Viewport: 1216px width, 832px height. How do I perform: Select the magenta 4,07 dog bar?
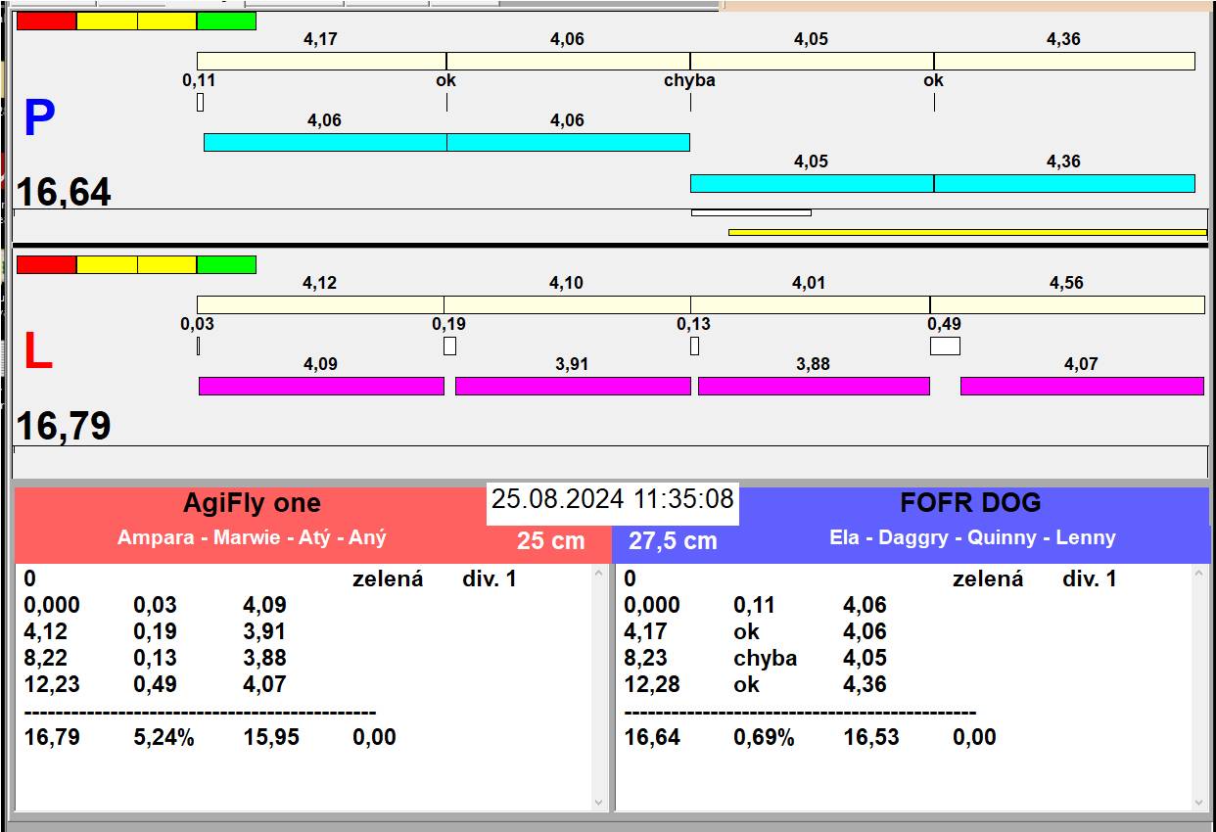click(x=1082, y=386)
